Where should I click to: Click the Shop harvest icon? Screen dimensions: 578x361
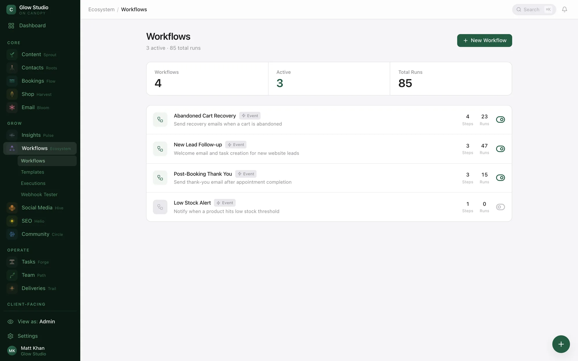coord(12,94)
